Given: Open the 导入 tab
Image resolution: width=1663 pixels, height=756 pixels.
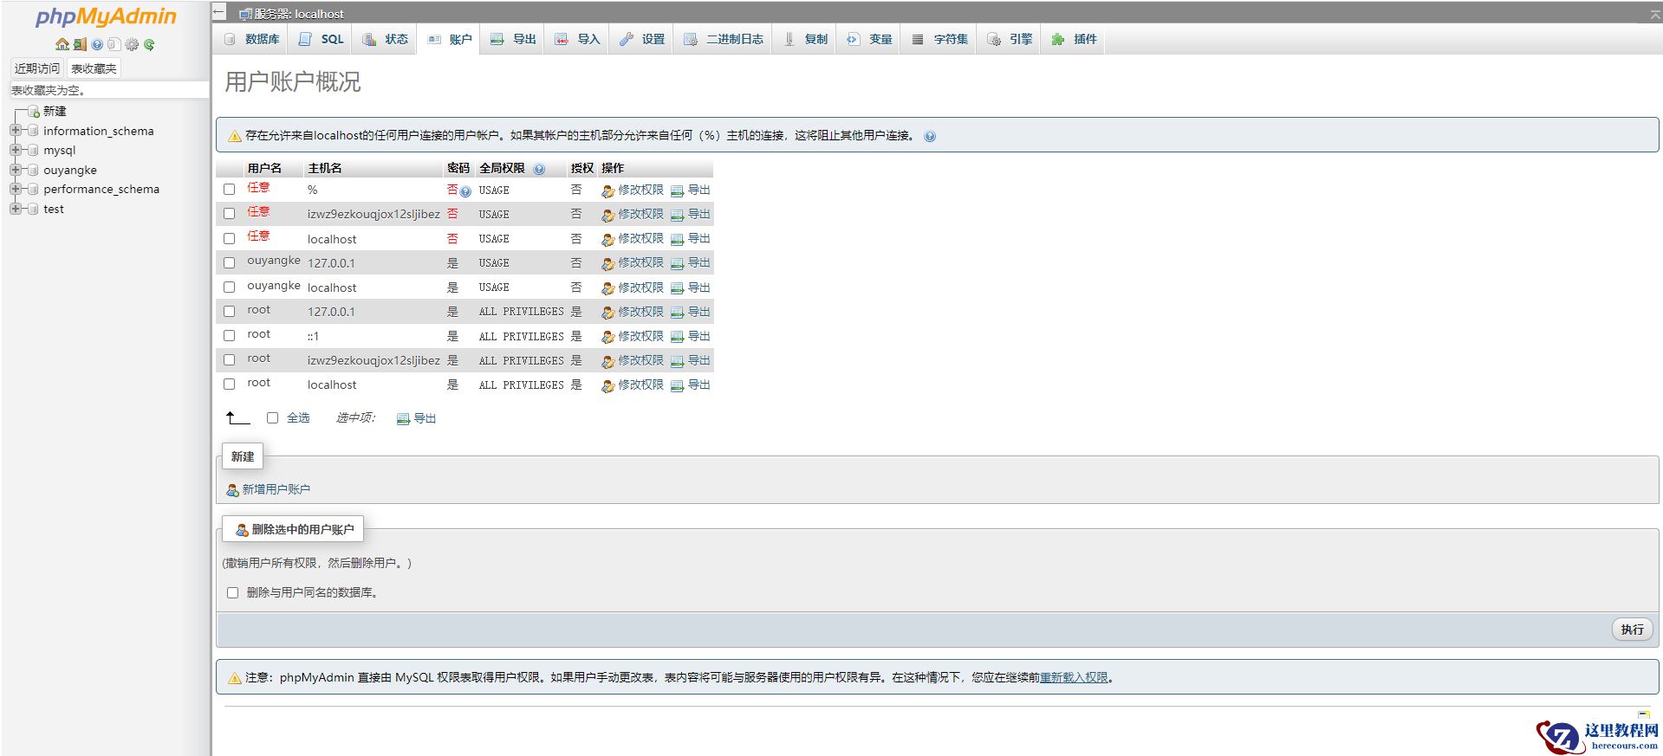Looking at the screenshot, I should click(578, 39).
